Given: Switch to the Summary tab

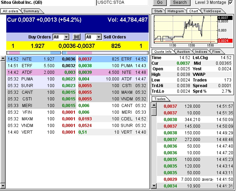Looking at the screenshot, I should click(x=31, y=11).
